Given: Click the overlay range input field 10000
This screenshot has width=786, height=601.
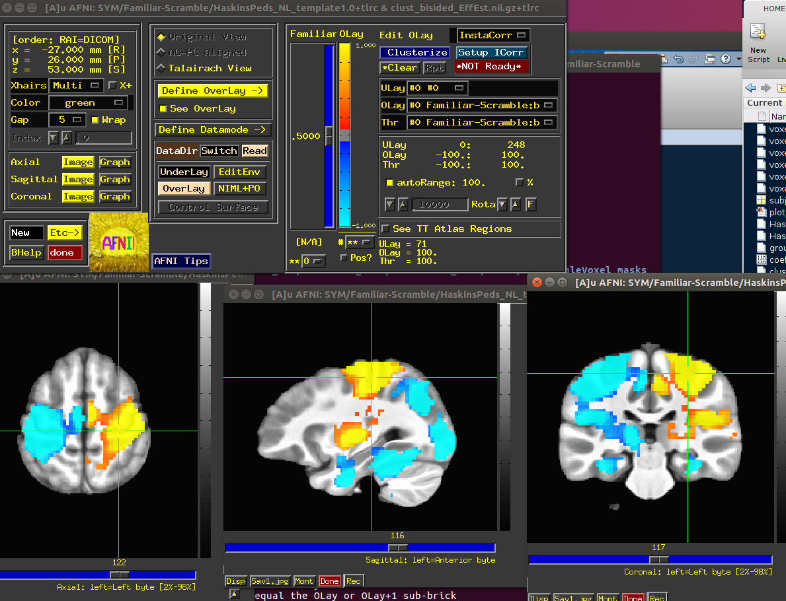Looking at the screenshot, I should coord(440,204).
